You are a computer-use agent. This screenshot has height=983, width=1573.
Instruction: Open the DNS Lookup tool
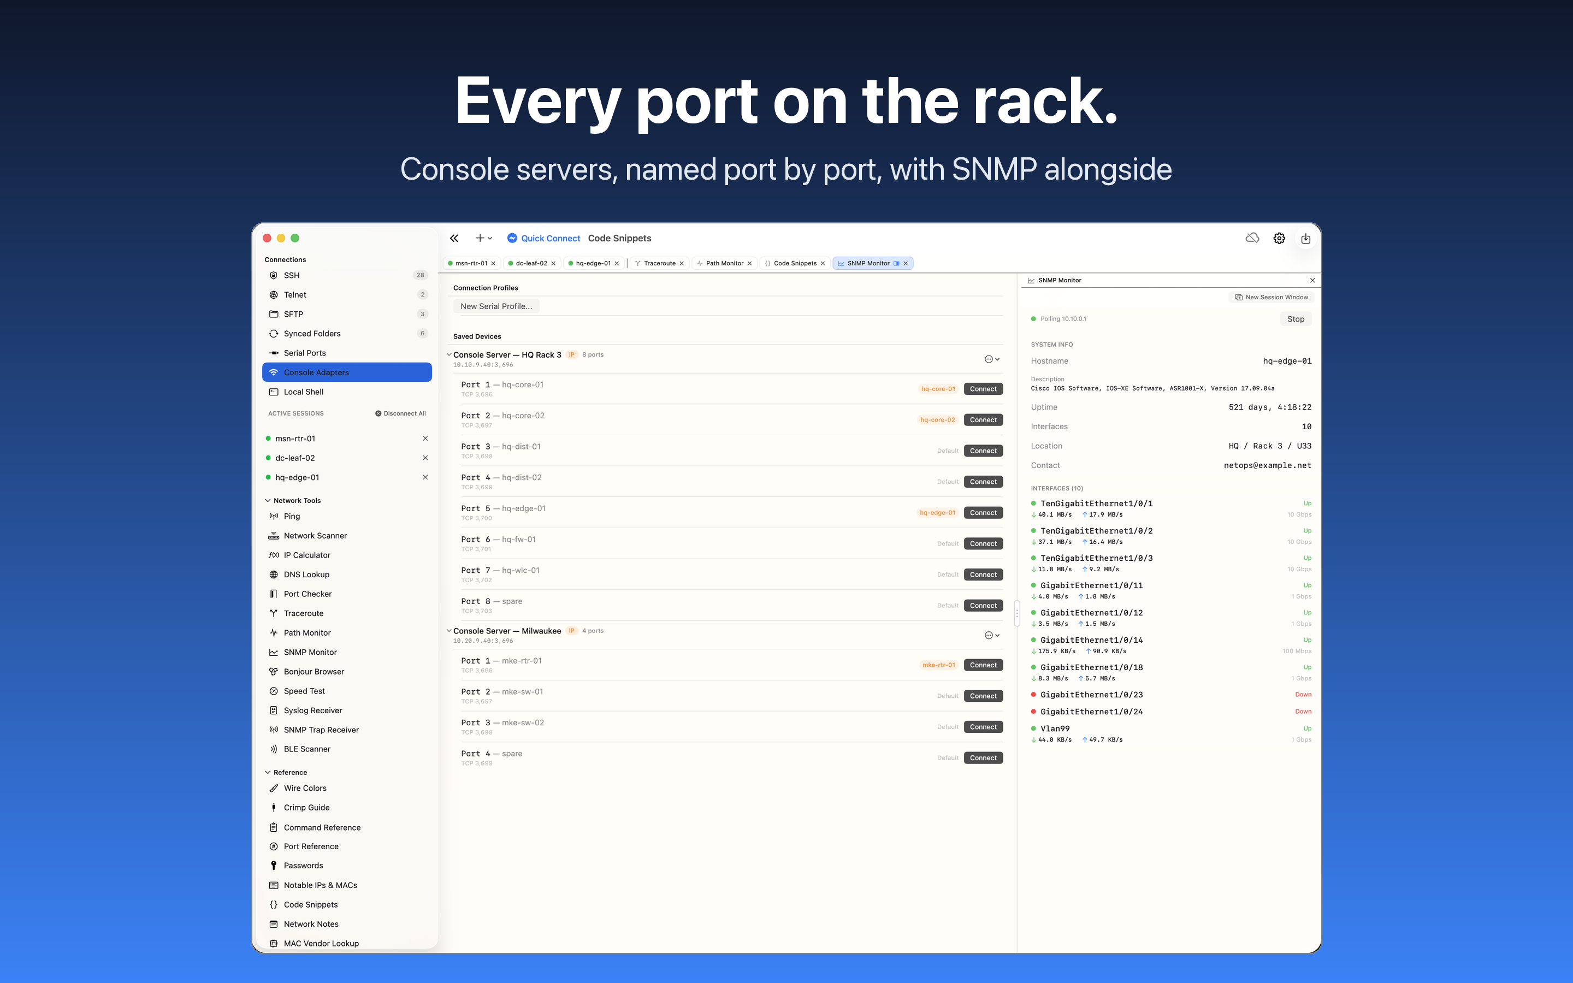point(347,575)
